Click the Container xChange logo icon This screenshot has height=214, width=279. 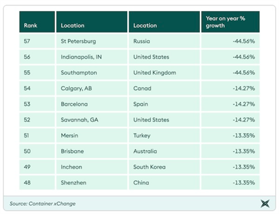pyautogui.click(x=265, y=203)
